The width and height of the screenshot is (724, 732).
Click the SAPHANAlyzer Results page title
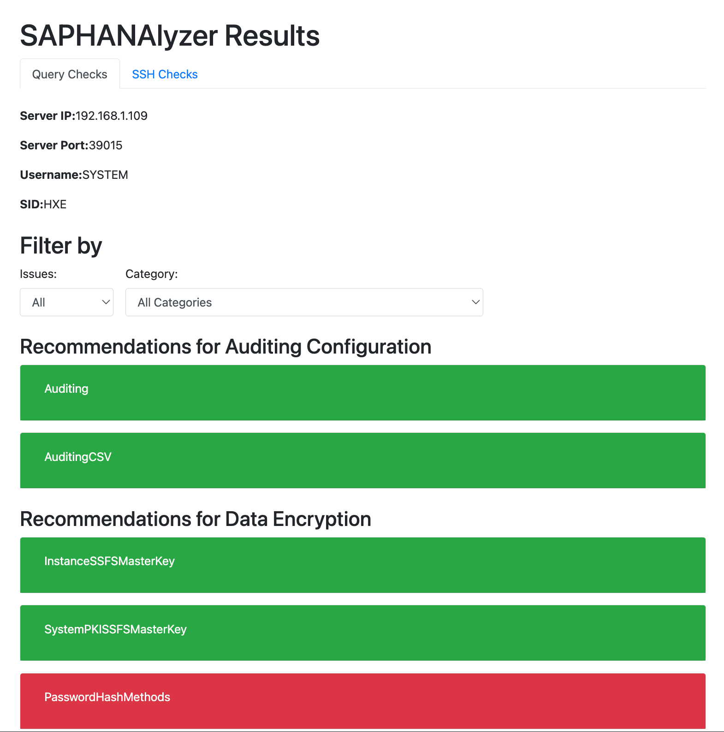click(x=169, y=35)
